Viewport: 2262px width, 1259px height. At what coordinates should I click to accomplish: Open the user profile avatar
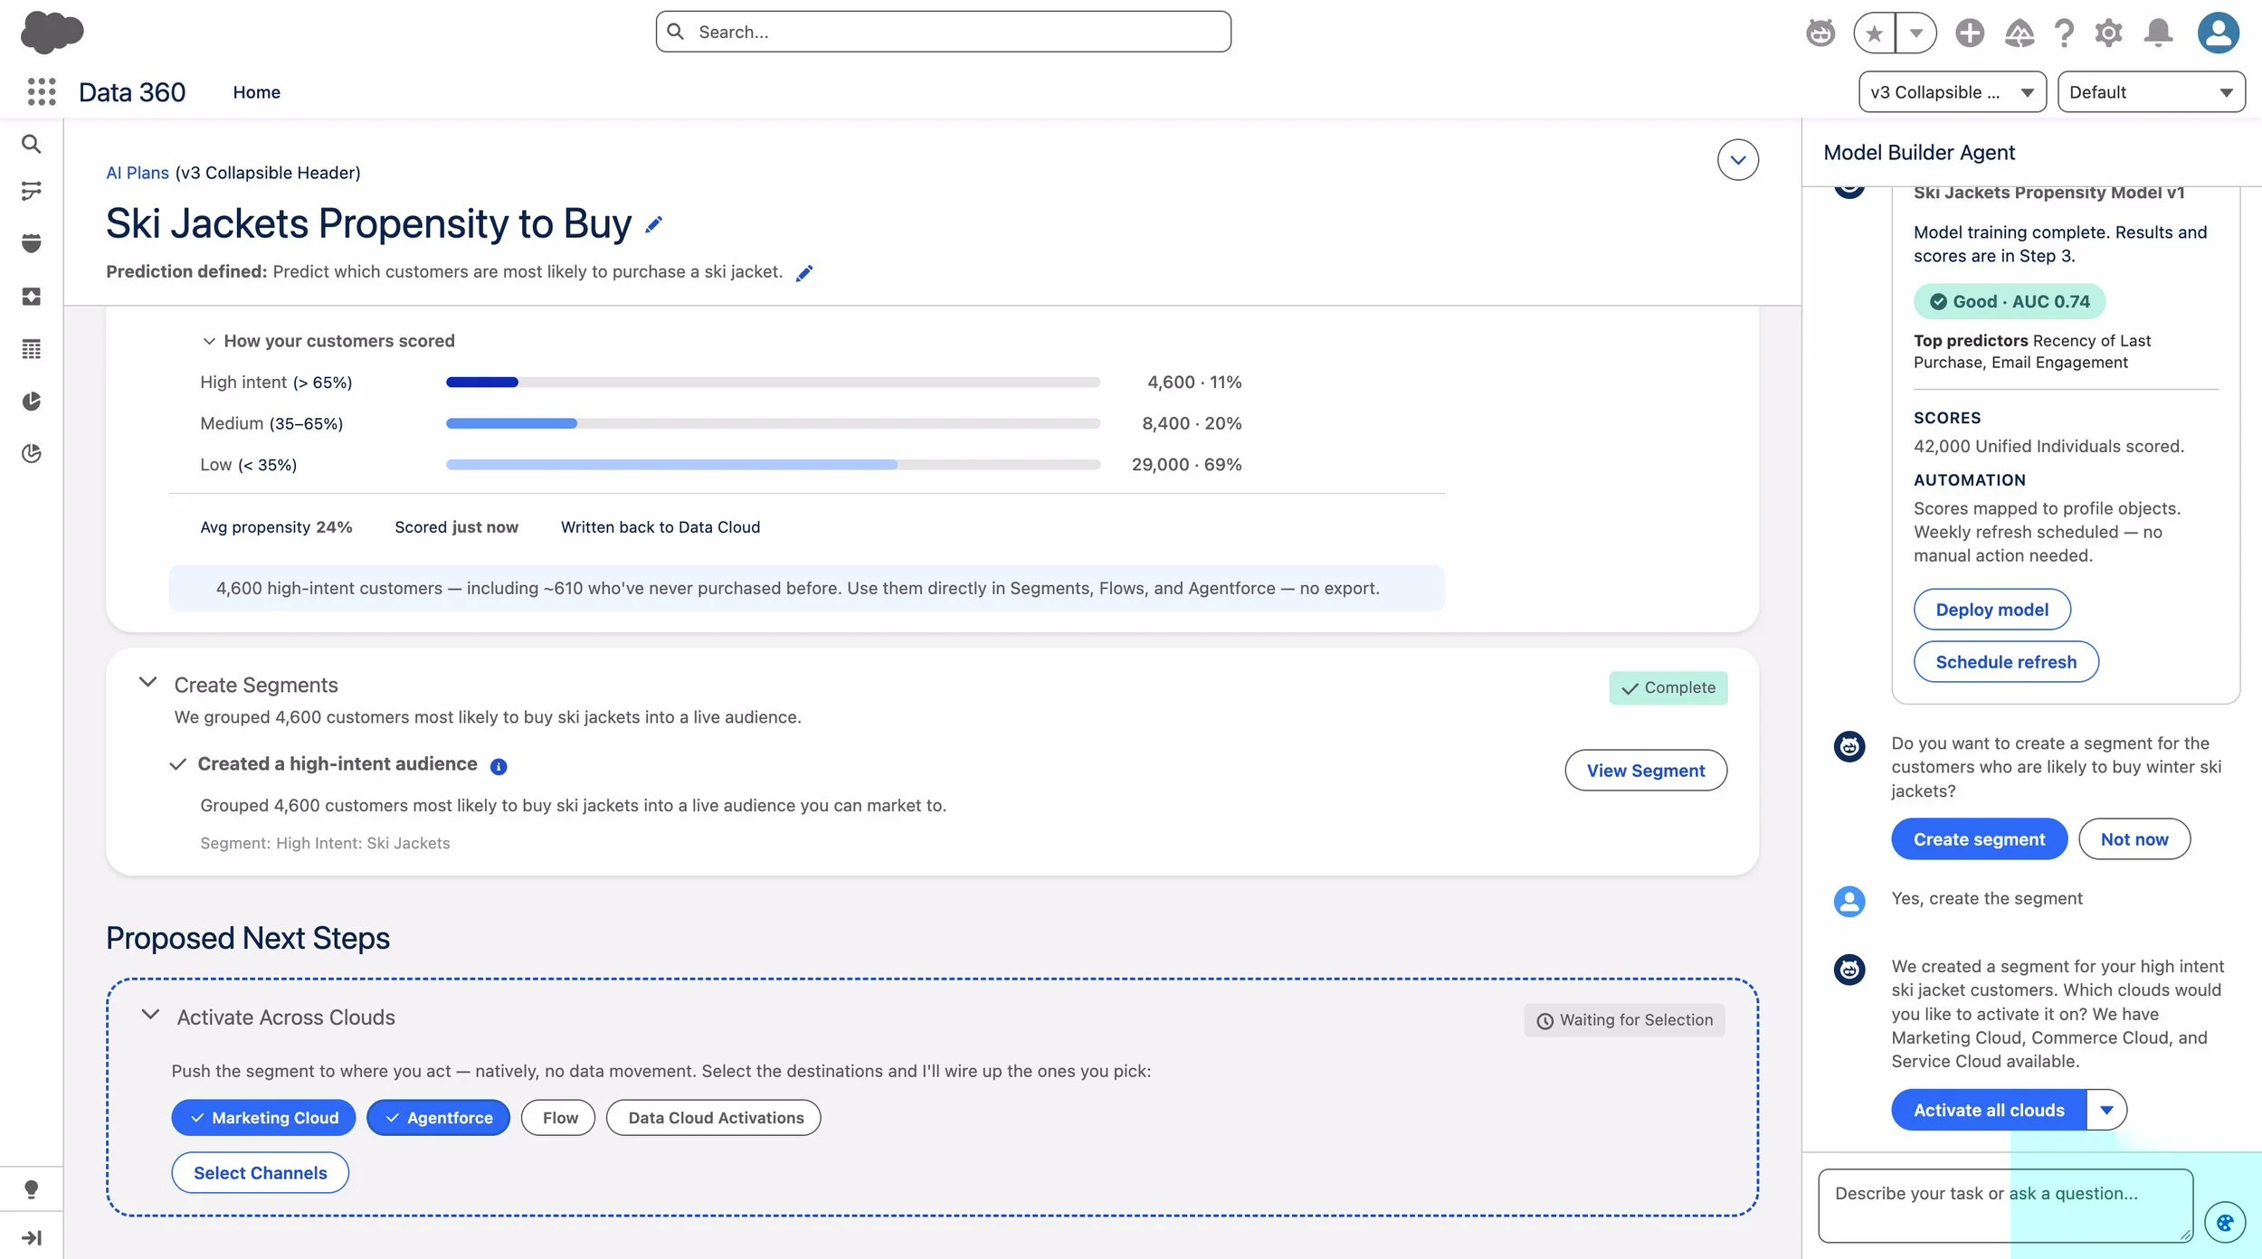click(x=2218, y=33)
